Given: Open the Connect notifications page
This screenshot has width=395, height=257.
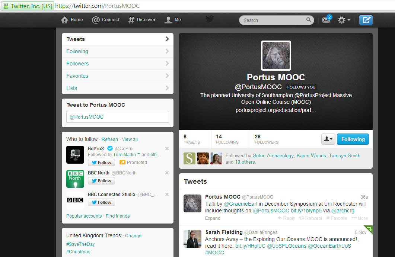Looking at the screenshot, I should (106, 20).
